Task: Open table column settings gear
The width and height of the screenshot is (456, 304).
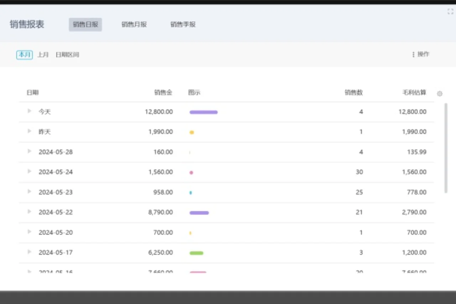Action: click(440, 93)
